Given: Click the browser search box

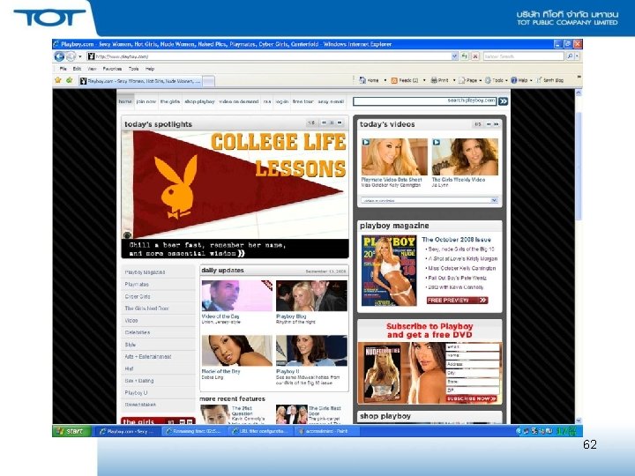Looking at the screenshot, I should pos(524,56).
